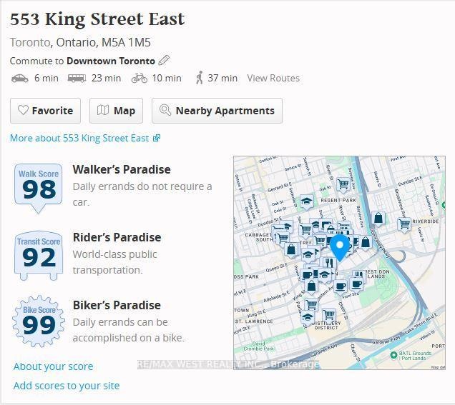The width and height of the screenshot is (455, 405).
Task: Search Nearby Apartments
Action: 217,111
